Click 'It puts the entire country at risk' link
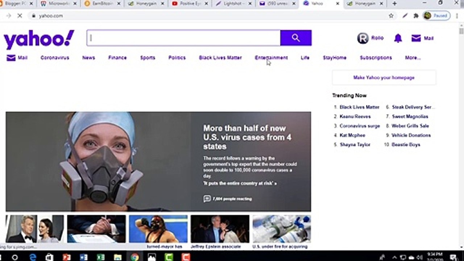Image resolution: width=464 pixels, height=261 pixels. click(x=240, y=183)
